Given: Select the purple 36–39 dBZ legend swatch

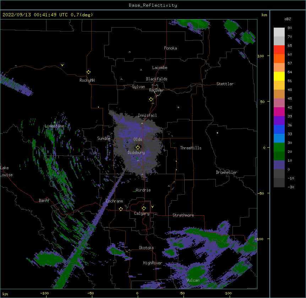Looking at the screenshot, I should (x=279, y=121).
